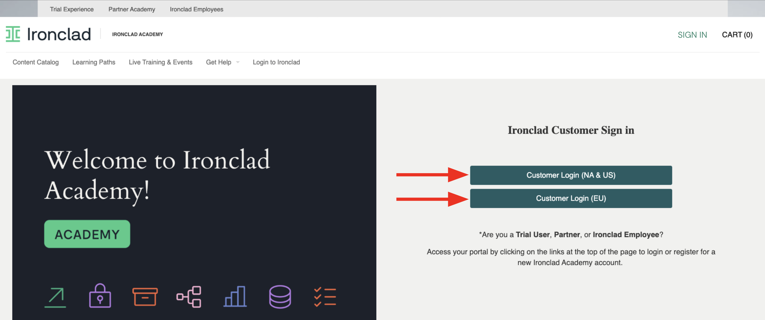Click the bold Partner text
The width and height of the screenshot is (765, 320).
point(567,235)
